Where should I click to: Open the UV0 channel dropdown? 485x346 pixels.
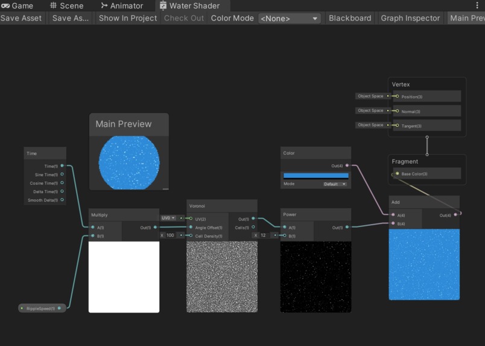point(168,218)
